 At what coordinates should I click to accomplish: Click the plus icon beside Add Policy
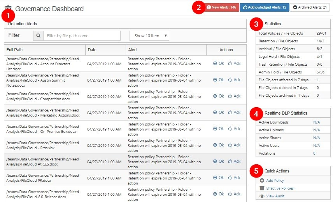pos(262,181)
